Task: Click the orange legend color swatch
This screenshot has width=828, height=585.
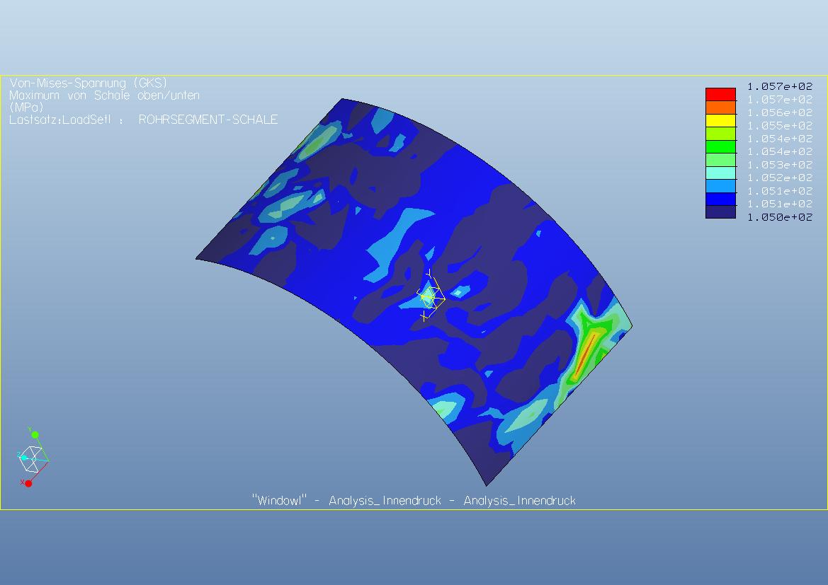Action: tap(720, 108)
